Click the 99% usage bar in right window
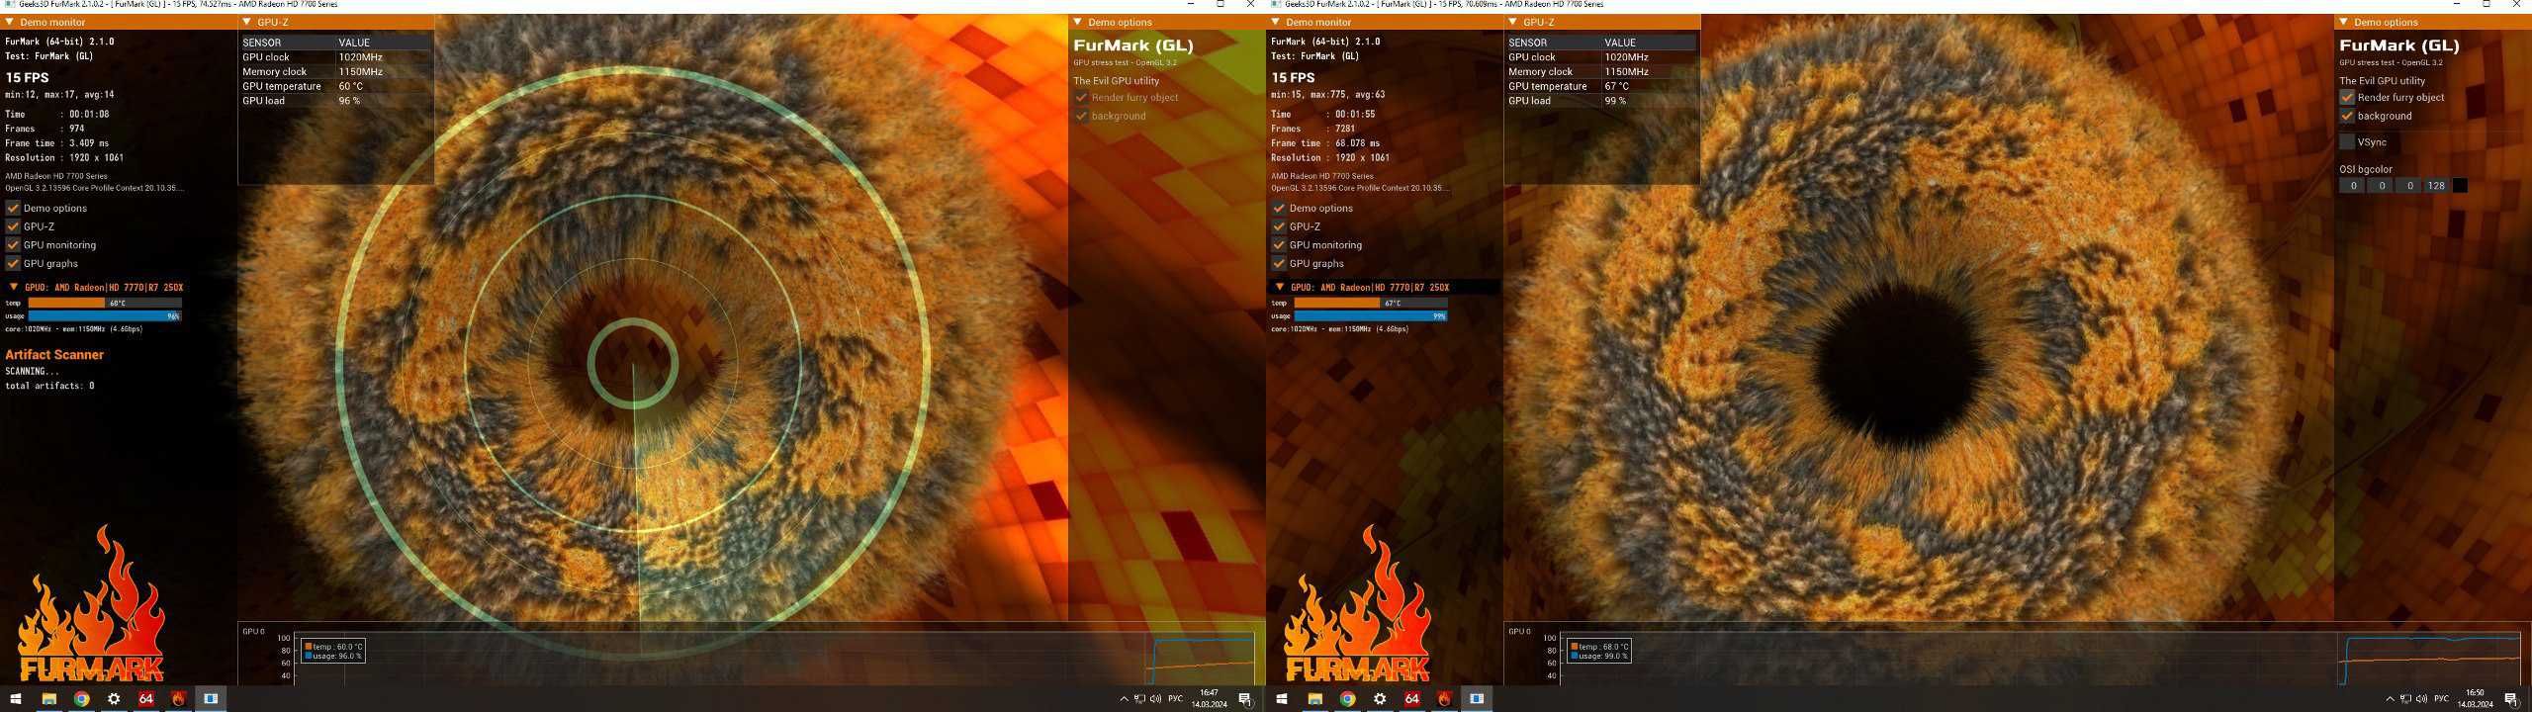This screenshot has width=2532, height=712. coord(1371,316)
